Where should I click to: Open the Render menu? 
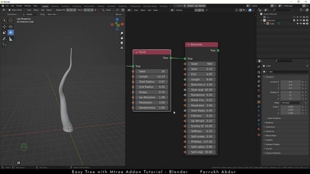(x=19, y=6)
